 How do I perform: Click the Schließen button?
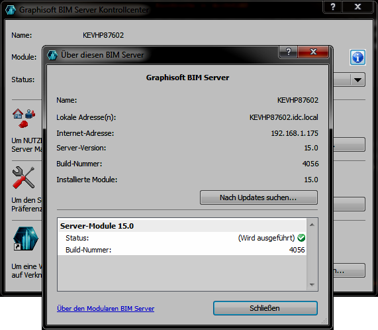(x=265, y=308)
